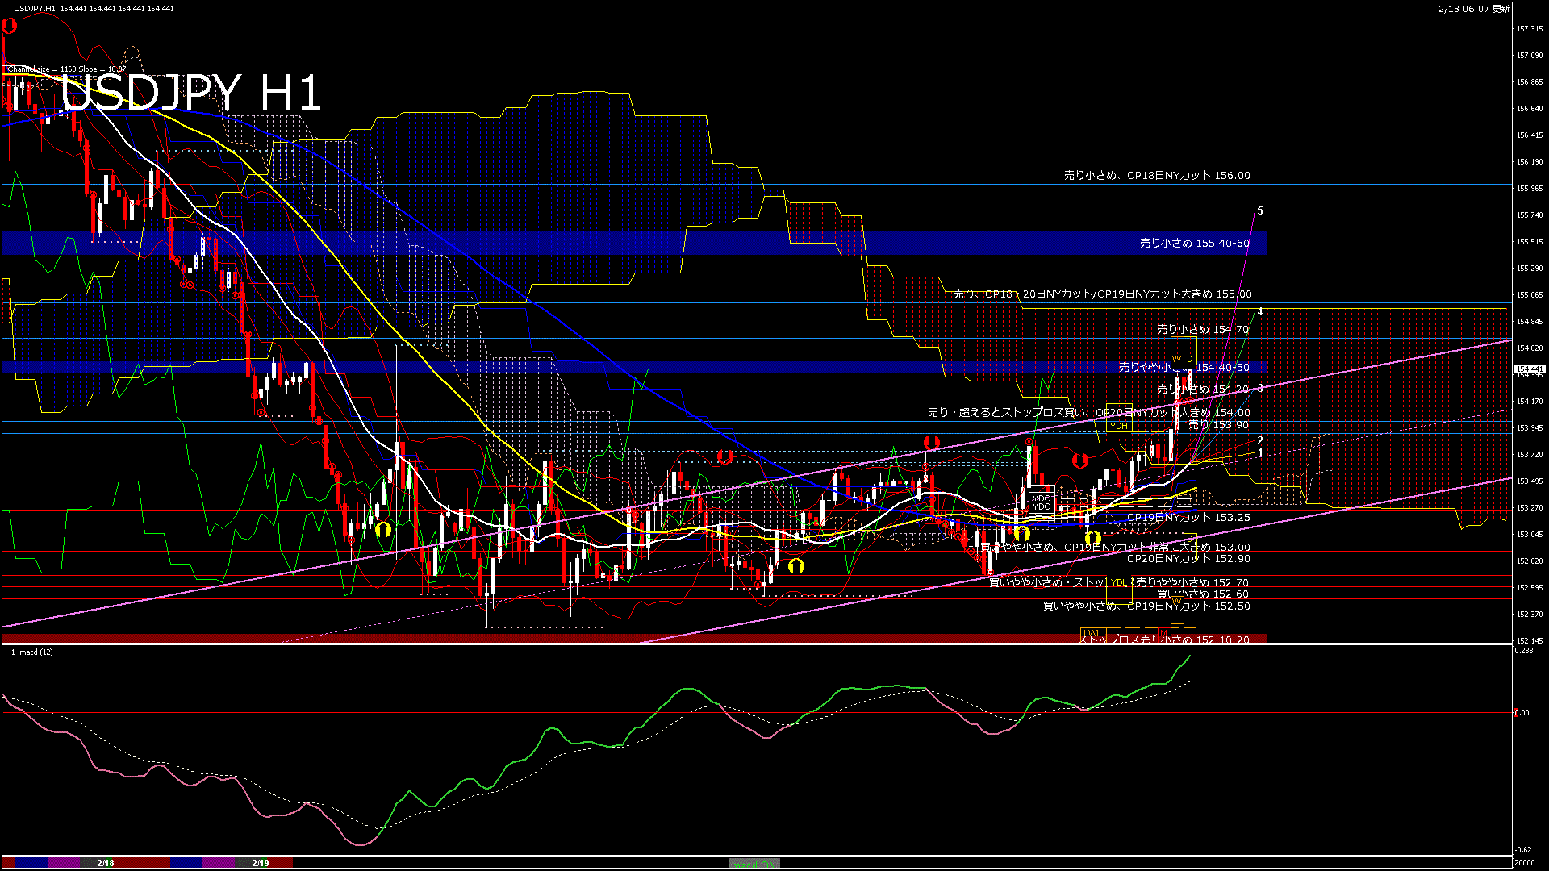1549x871 pixels.
Task: Toggle the macd ON button
Action: (x=754, y=863)
